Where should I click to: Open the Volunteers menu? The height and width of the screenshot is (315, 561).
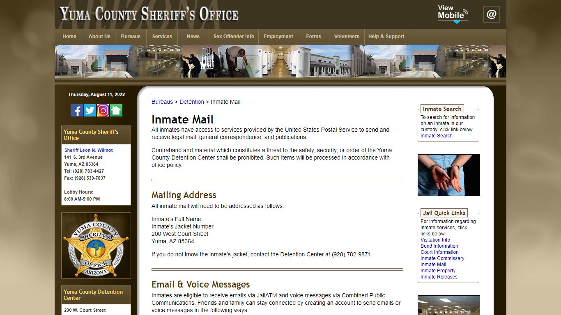pos(347,37)
